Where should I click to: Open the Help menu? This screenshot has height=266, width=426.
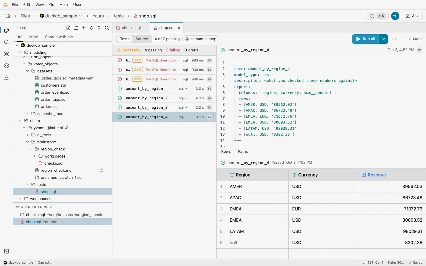64,4
